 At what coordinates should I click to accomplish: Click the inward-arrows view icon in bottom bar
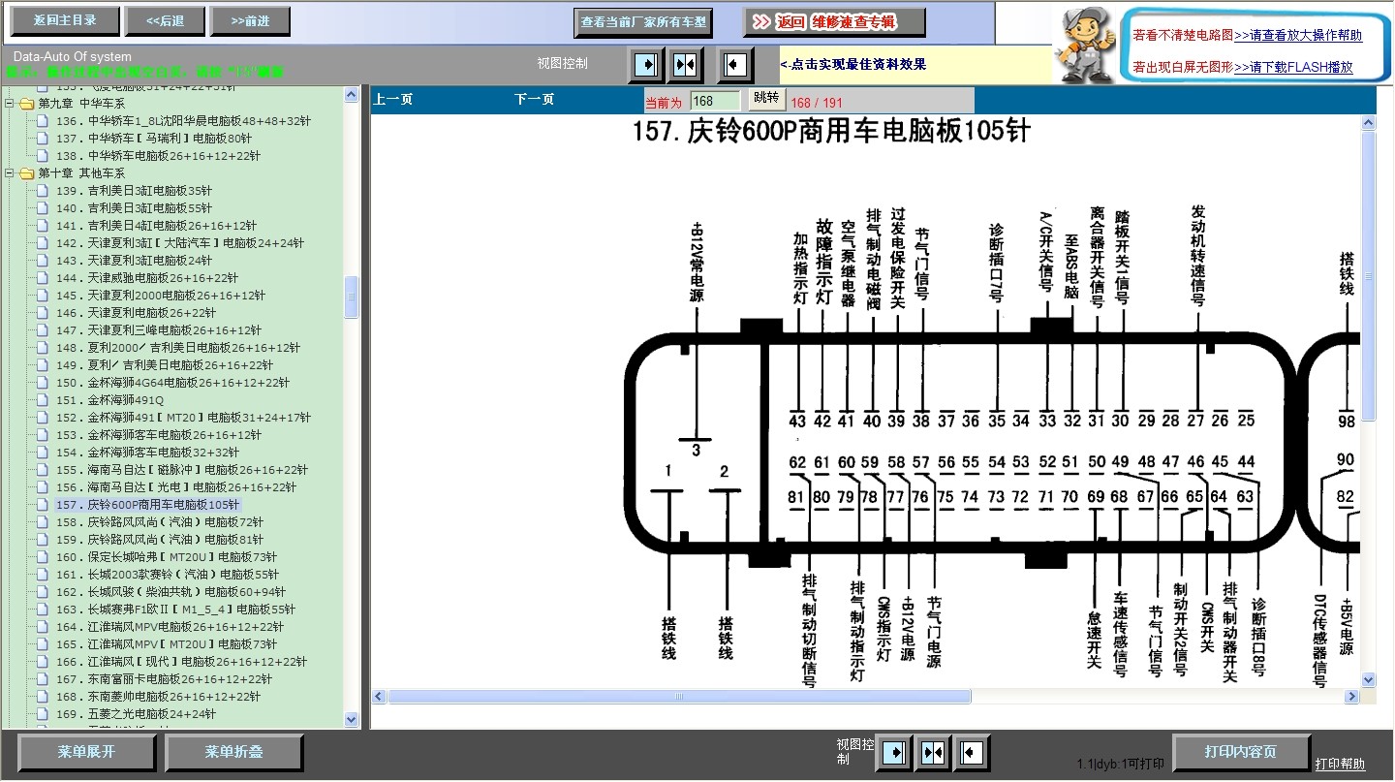[933, 752]
